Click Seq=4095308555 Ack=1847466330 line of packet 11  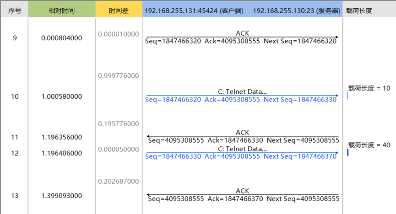tap(243, 140)
